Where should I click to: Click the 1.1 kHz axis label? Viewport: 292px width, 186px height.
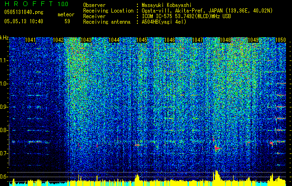pyautogui.click(x=3, y=60)
